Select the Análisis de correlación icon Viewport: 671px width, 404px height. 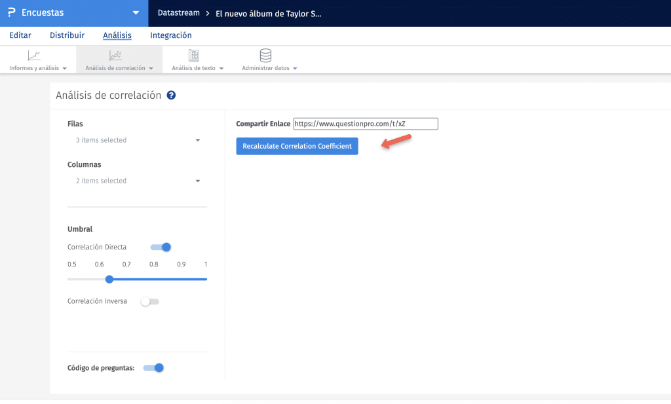[x=115, y=56]
